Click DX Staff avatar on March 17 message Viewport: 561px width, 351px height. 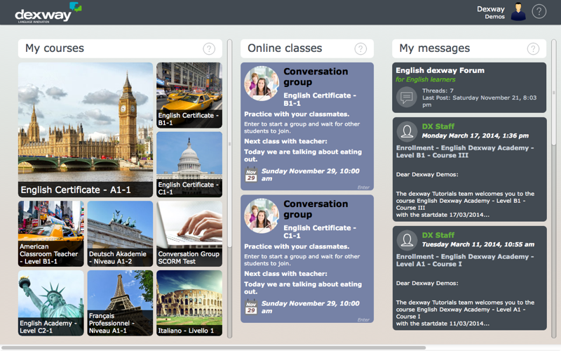point(407,131)
